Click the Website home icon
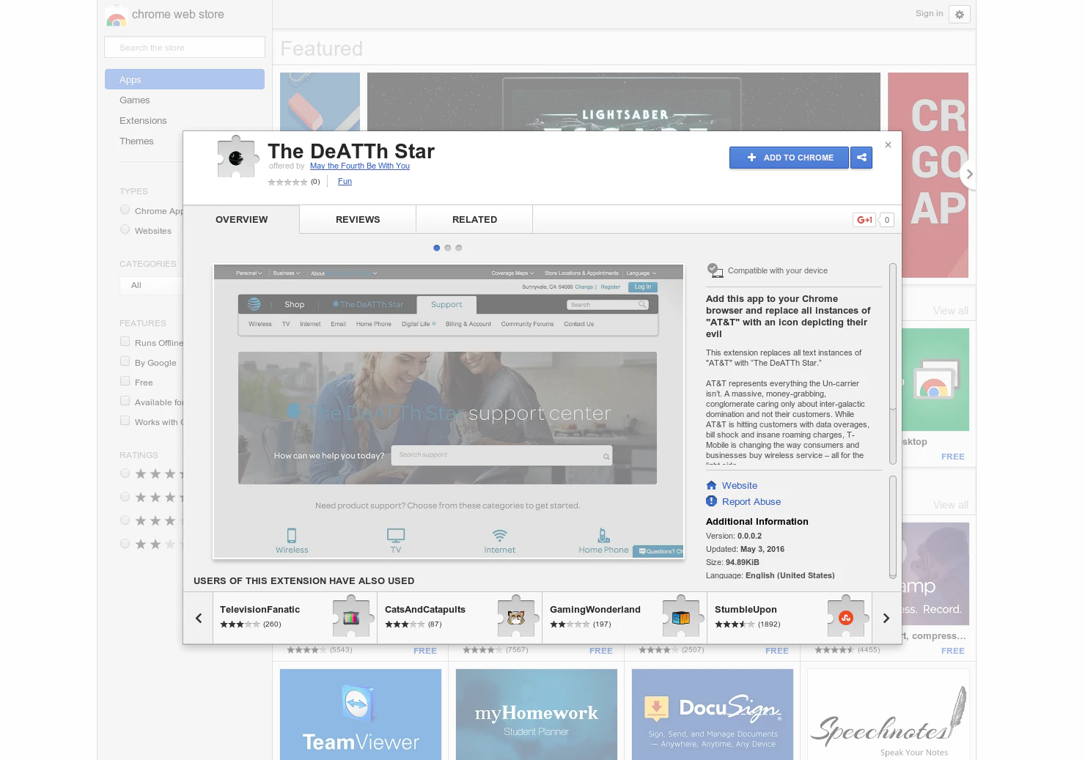 click(x=711, y=485)
